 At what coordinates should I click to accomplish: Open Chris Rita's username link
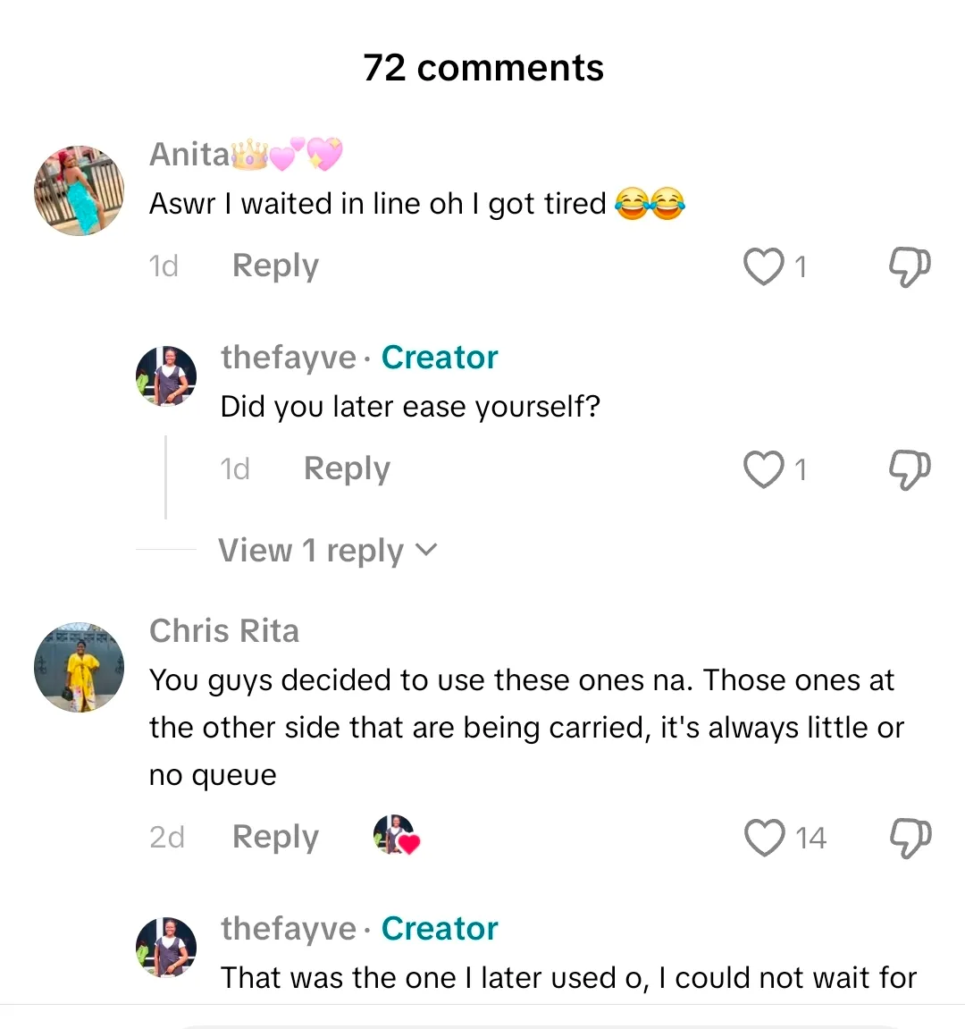pyautogui.click(x=224, y=631)
